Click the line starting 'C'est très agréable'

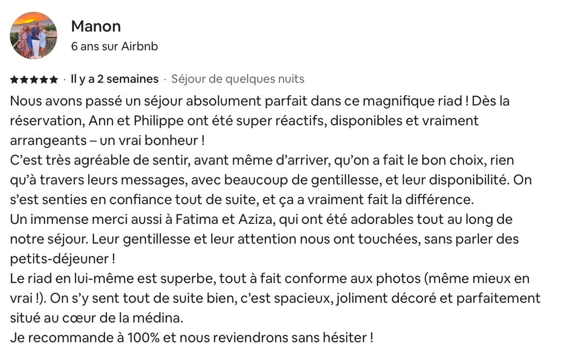point(262,160)
